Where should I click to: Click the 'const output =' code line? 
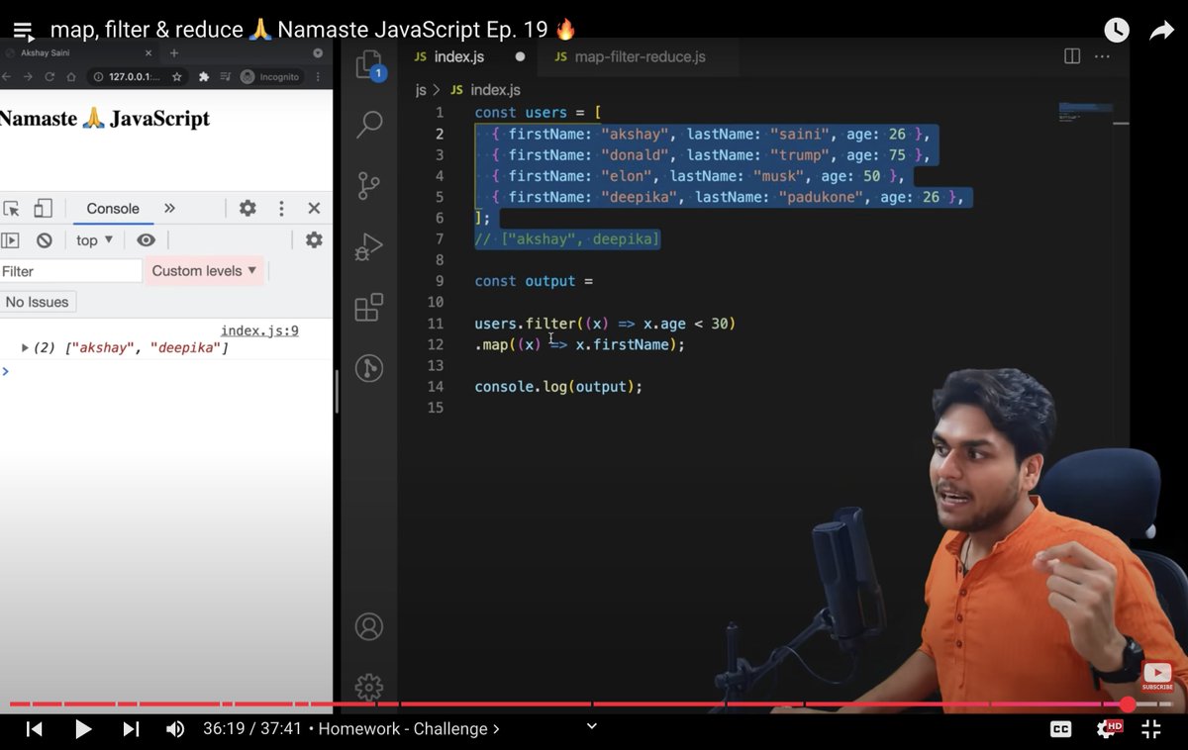pyautogui.click(x=534, y=281)
